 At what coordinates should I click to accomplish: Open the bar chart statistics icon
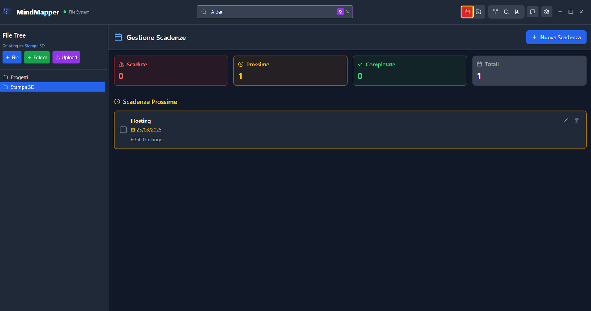517,12
